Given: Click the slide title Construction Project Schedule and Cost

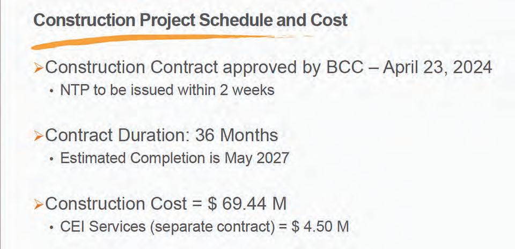Looking at the screenshot, I should (x=190, y=20).
